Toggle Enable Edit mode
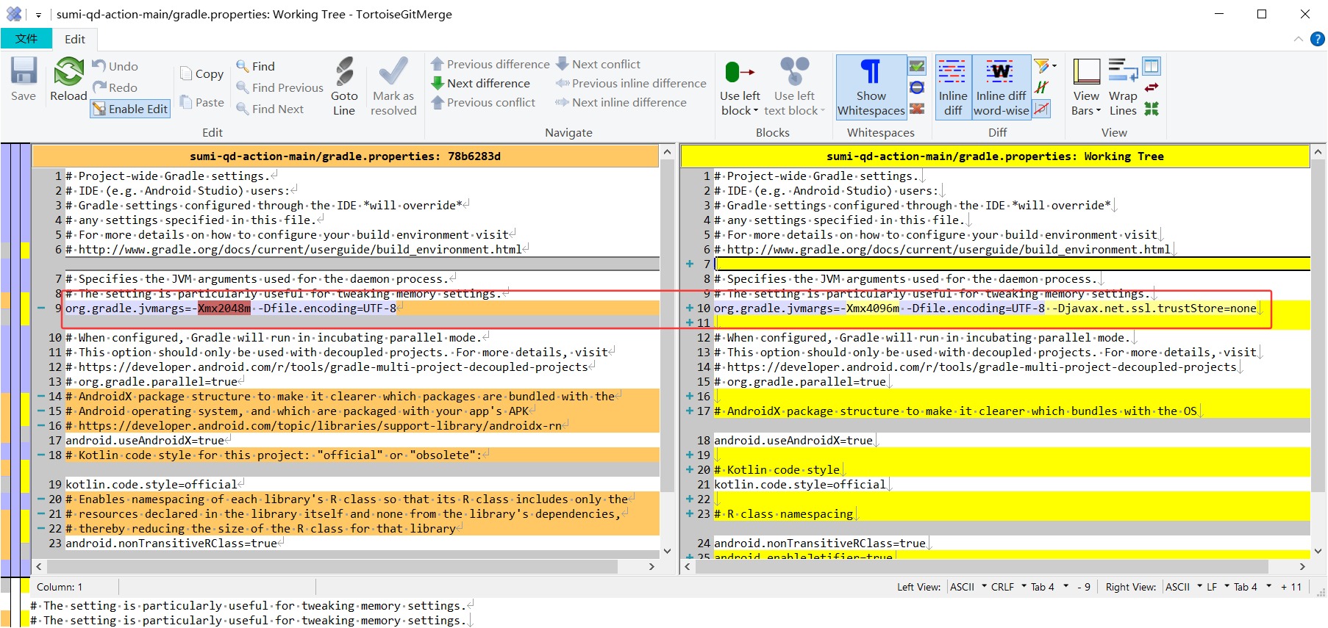Viewport: 1328px width, 628px height. (x=130, y=109)
